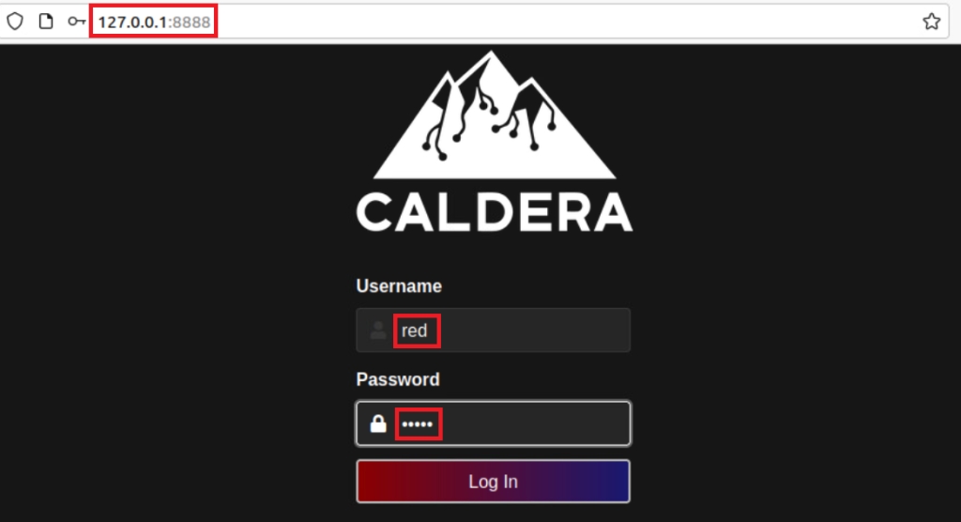This screenshot has width=961, height=522.
Task: Open site information page icon
Action: click(46, 22)
